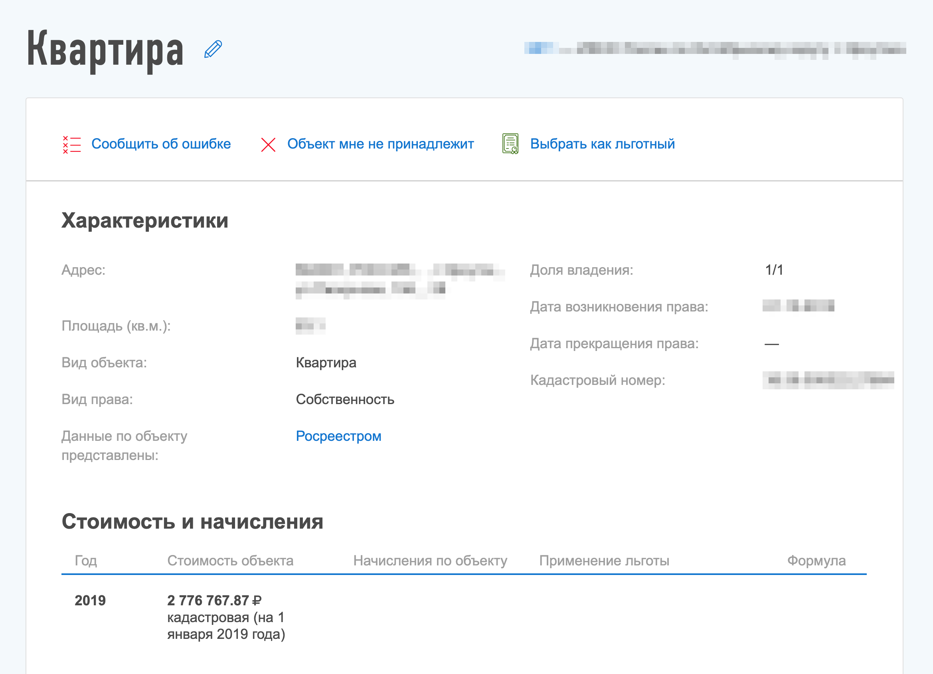Click the Характеристики heading
This screenshot has width=933, height=674.
click(145, 220)
